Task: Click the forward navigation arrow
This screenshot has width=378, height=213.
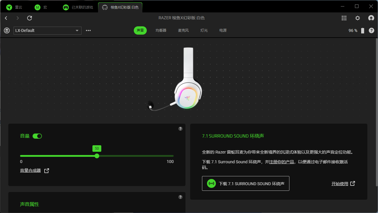Action: pyautogui.click(x=18, y=18)
